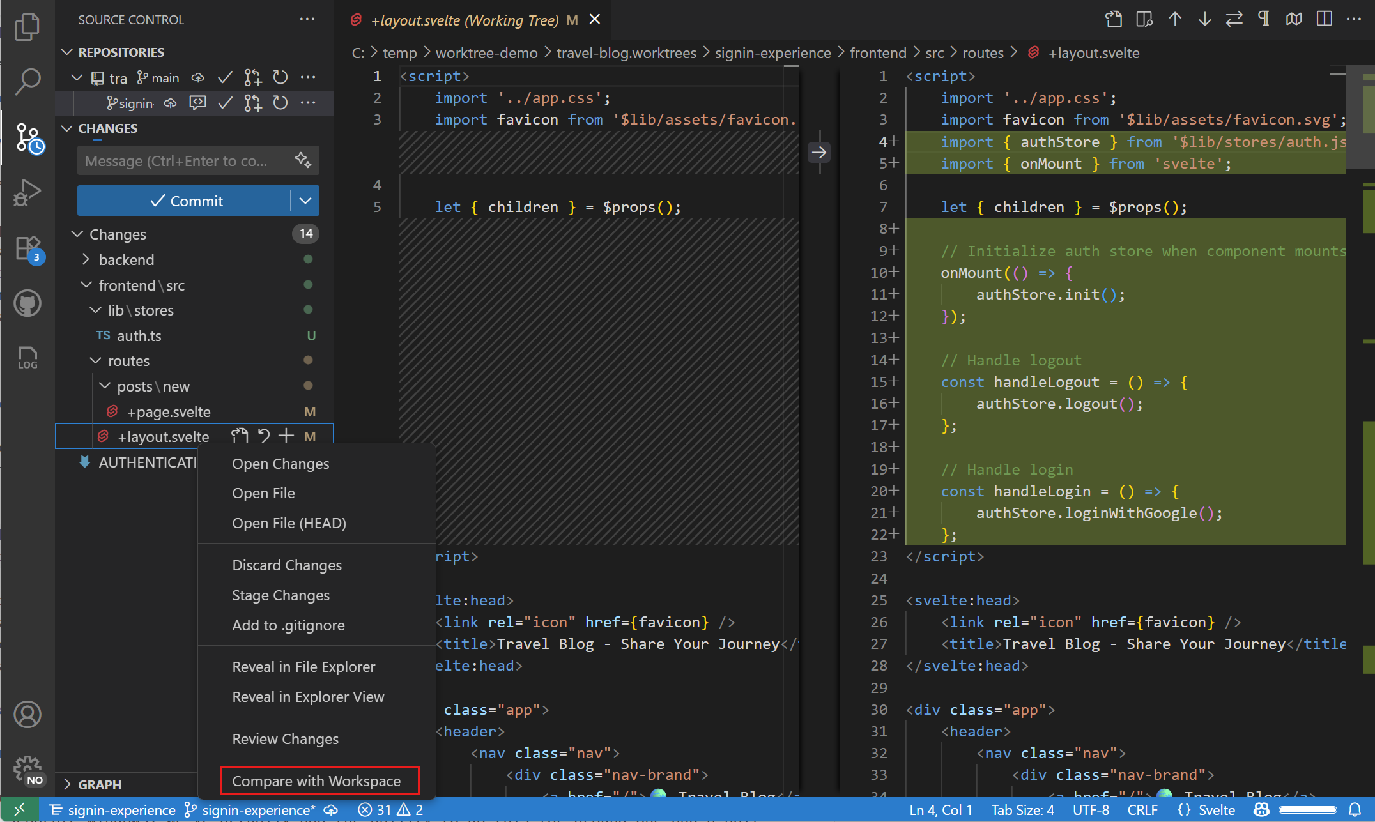Screen dimensions: 1375x822
Task: Open the Run and Debug view
Action: 27,192
